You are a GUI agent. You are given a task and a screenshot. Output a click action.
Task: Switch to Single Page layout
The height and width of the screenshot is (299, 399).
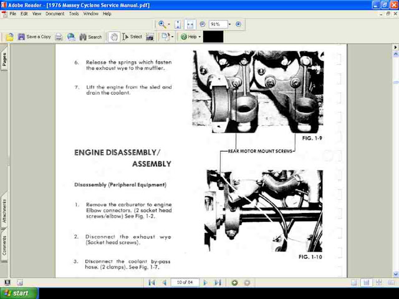tap(354, 282)
